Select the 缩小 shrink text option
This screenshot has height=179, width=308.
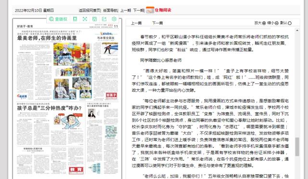click(273, 23)
